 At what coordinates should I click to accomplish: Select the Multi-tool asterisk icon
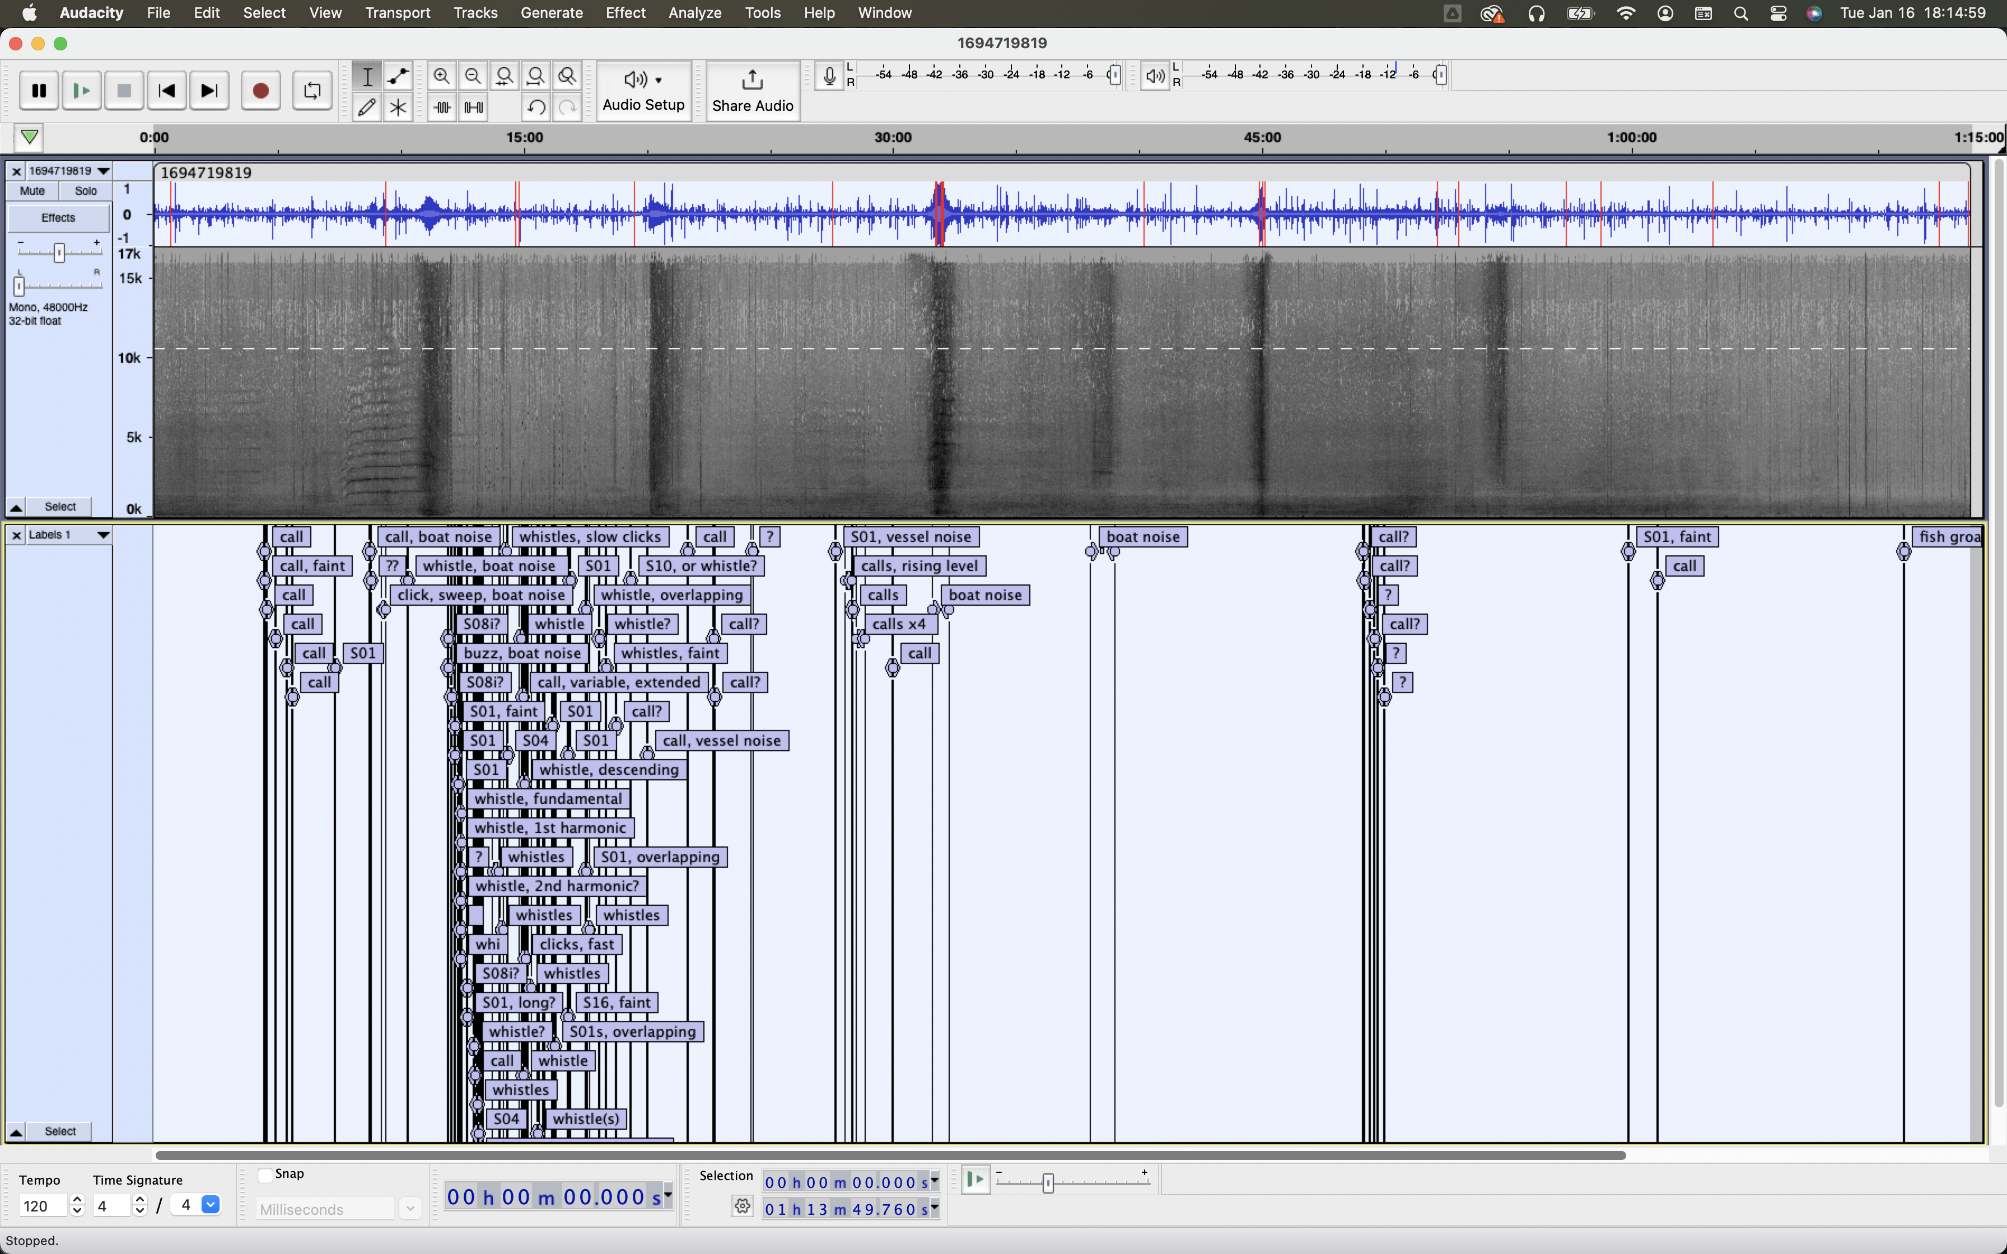pos(398,107)
